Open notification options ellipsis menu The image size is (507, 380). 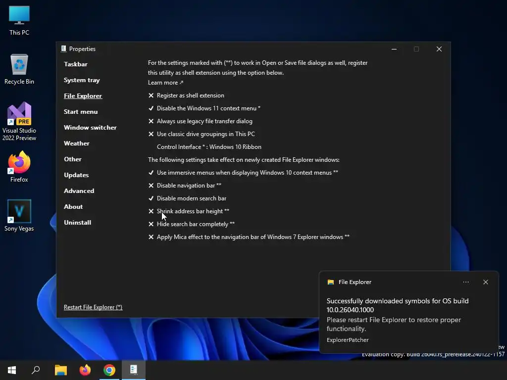coord(465,282)
